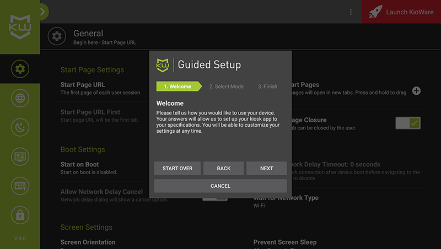Open the Screen Orientation setting
441x249 pixels.
coord(88,242)
